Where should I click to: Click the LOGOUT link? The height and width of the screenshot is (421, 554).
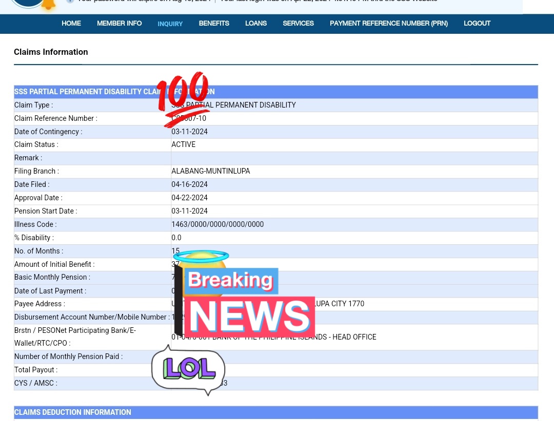[477, 23]
